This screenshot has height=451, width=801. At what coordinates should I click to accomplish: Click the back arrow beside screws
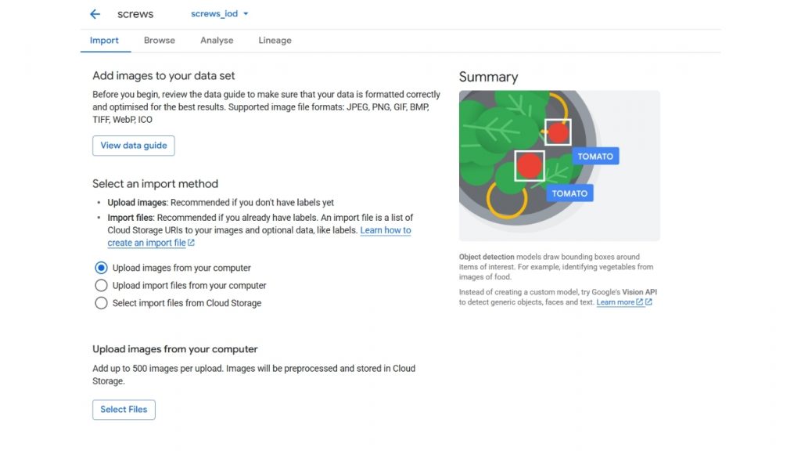pyautogui.click(x=95, y=14)
